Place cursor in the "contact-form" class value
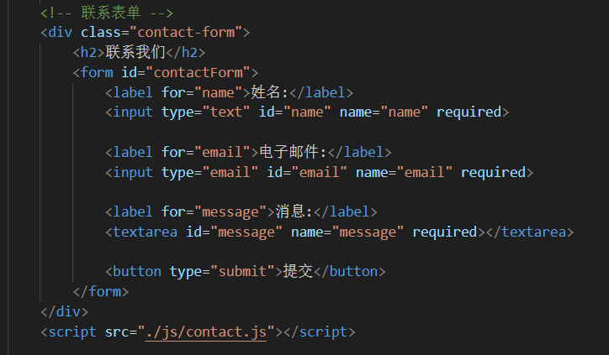Image resolution: width=609 pixels, height=355 pixels. (191, 32)
